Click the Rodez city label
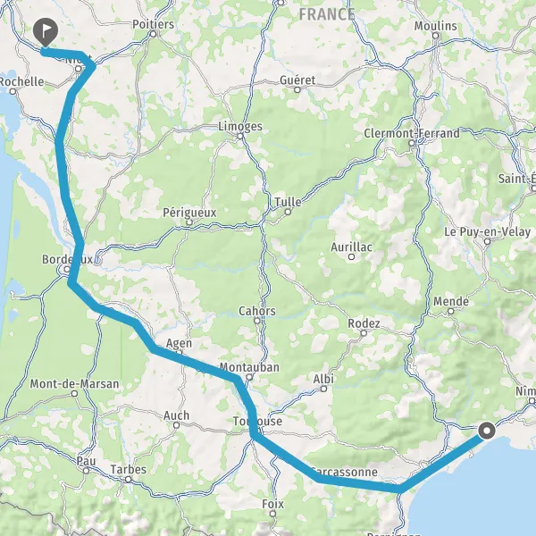 [364, 323]
